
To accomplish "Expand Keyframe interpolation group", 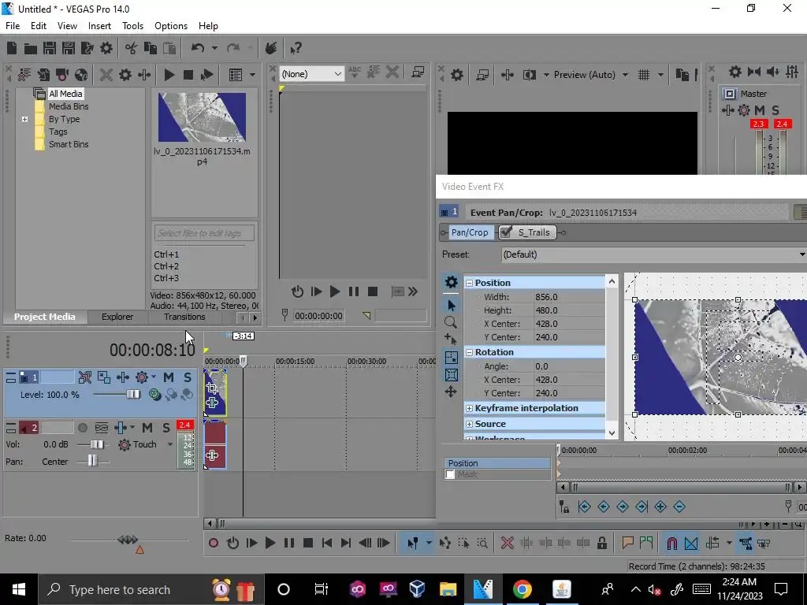I will (x=469, y=408).
